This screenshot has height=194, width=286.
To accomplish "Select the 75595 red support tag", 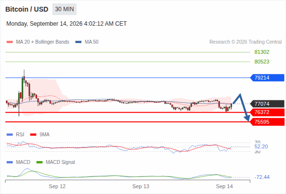I will tap(267, 122).
